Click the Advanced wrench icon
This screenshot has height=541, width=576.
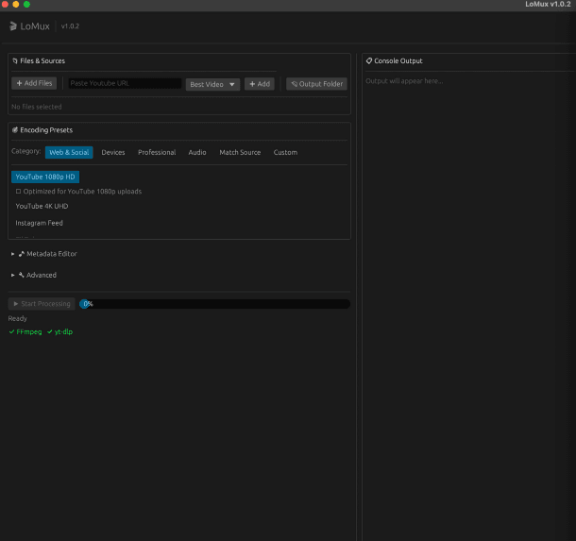[x=22, y=275]
